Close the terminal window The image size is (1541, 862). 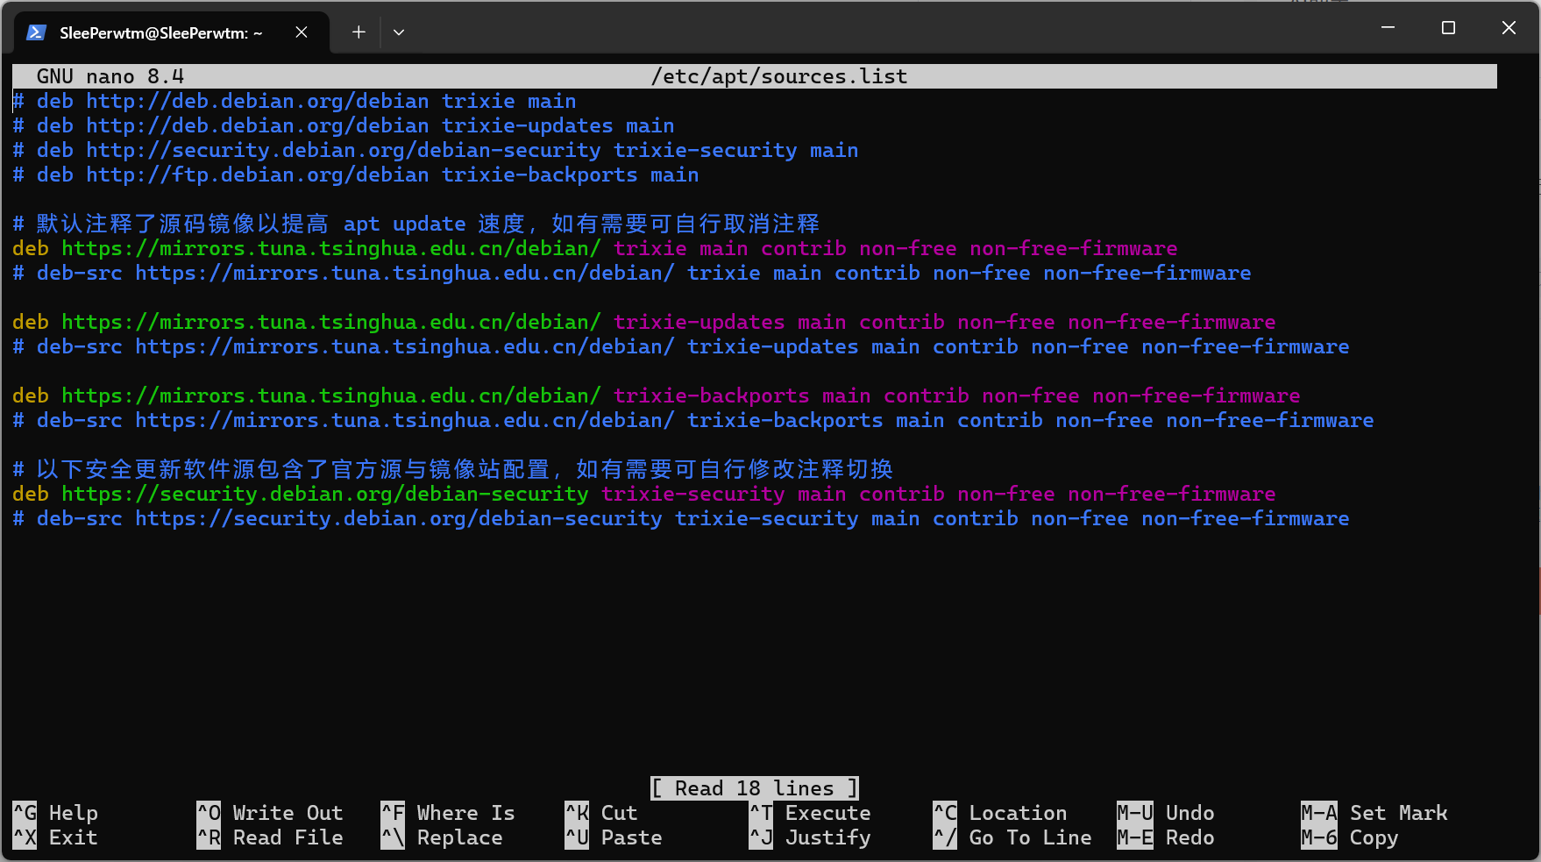coord(1509,28)
